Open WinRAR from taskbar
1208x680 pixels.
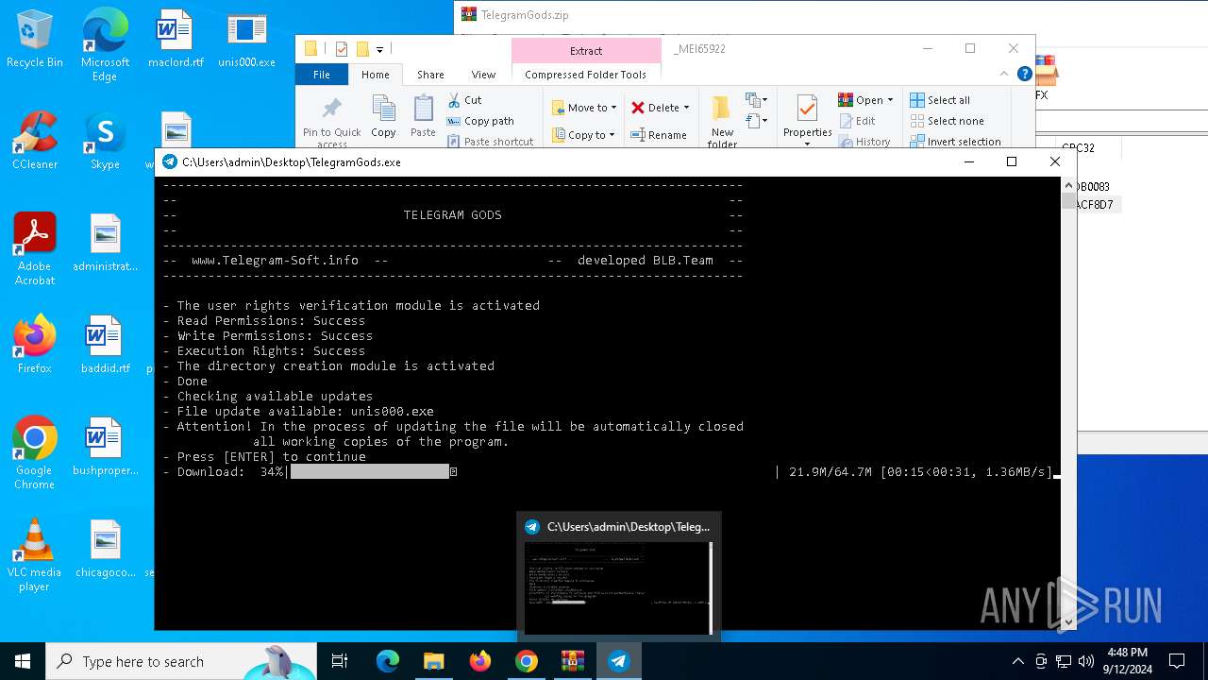click(x=573, y=661)
